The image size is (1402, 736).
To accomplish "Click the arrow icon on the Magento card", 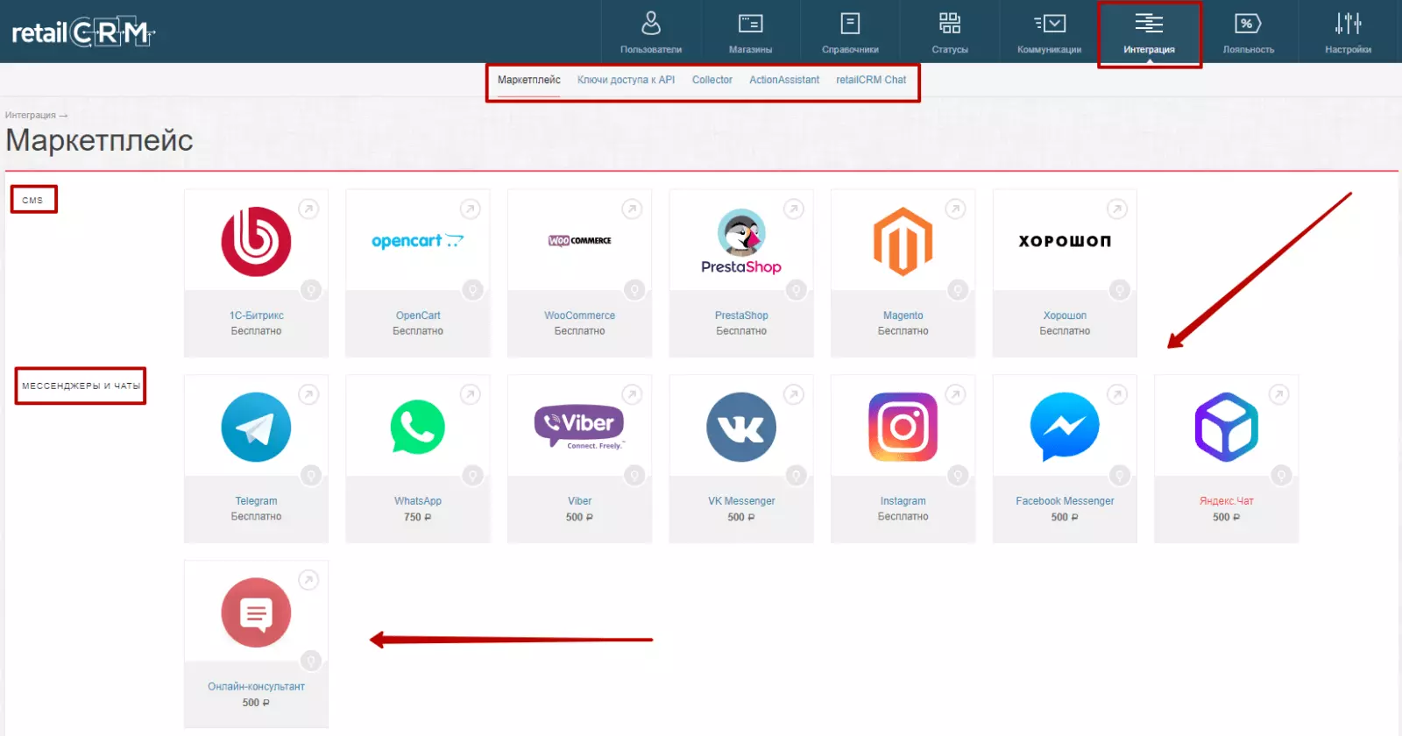I will tap(955, 209).
